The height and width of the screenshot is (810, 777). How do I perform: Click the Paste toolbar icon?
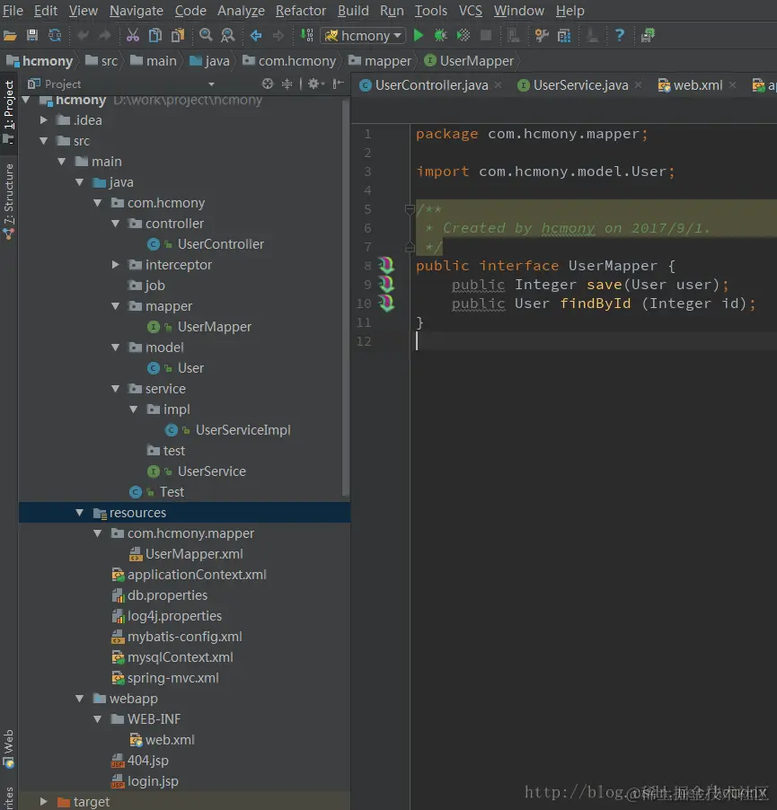click(x=178, y=36)
